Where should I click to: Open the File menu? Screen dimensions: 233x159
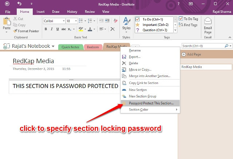pyautogui.click(x=8, y=12)
